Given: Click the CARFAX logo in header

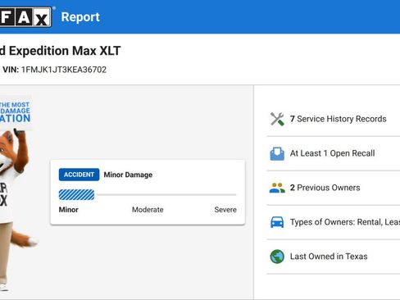Looking at the screenshot, I should pyautogui.click(x=25, y=17).
